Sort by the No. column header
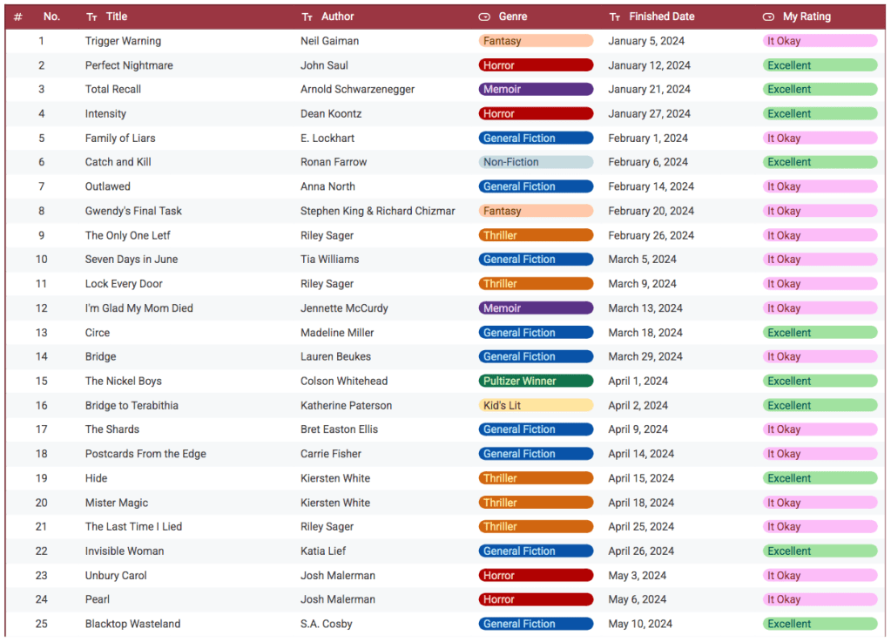Image resolution: width=891 pixels, height=642 pixels. [x=51, y=17]
